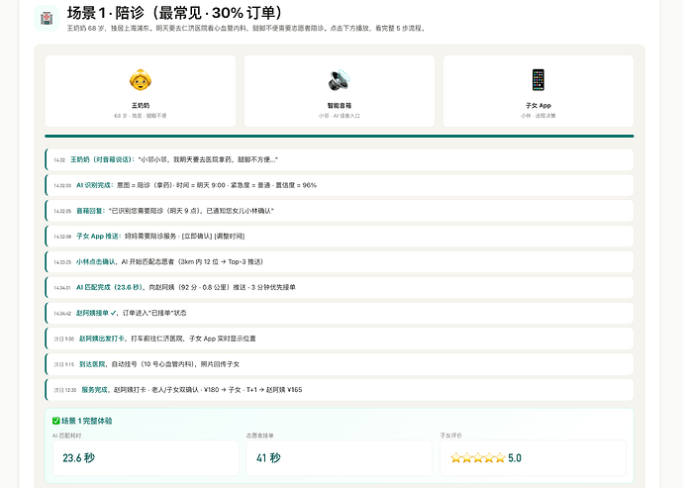This screenshot has height=488, width=683.
Task: Click the 14:32:03 timestamp
Action: [62, 186]
